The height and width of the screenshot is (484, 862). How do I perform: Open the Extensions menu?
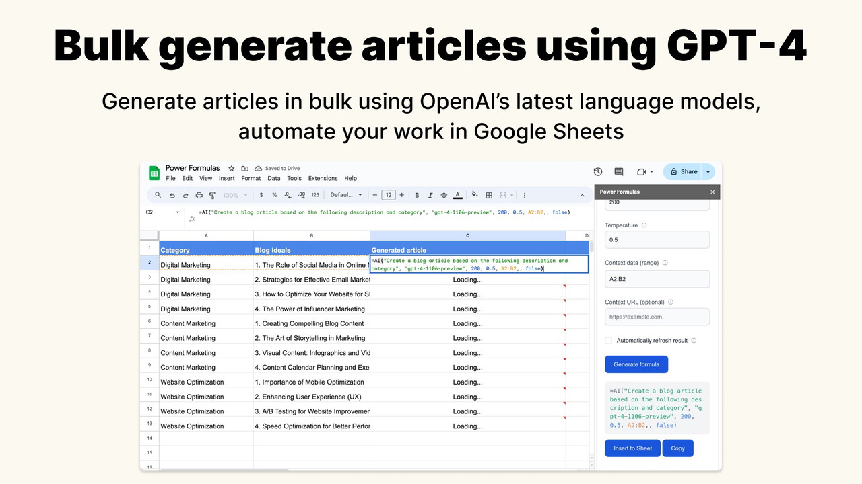[x=323, y=179]
